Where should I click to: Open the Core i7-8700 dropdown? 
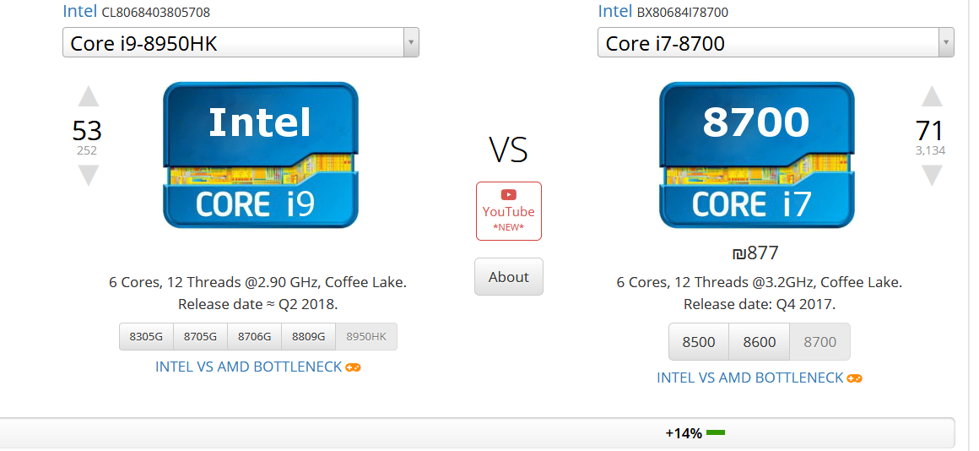click(x=776, y=43)
